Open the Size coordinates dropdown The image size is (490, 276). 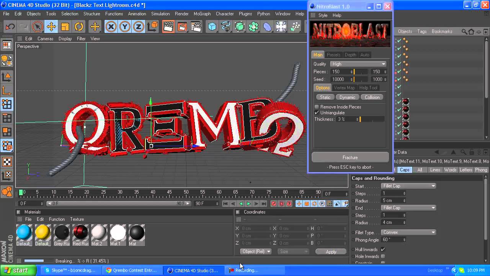[293, 251]
